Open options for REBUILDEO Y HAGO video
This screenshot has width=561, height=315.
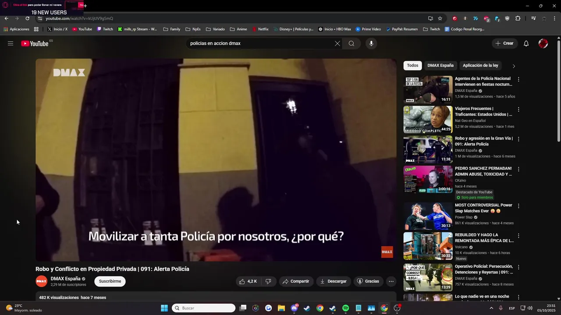pos(518,235)
